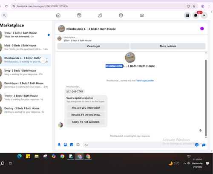Open volume control in system tray
This screenshot has height=174, width=213.
[189, 163]
